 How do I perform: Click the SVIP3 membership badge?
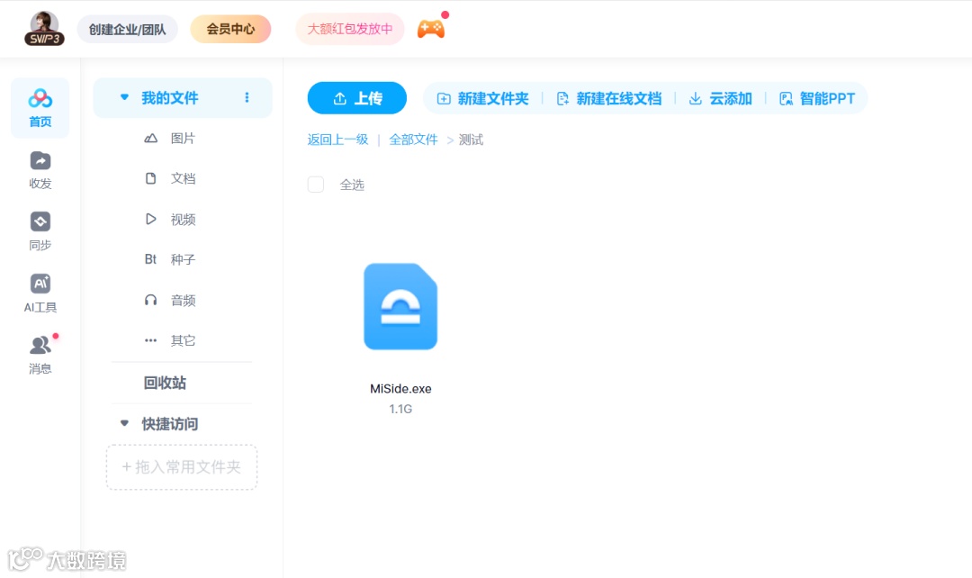coord(44,39)
